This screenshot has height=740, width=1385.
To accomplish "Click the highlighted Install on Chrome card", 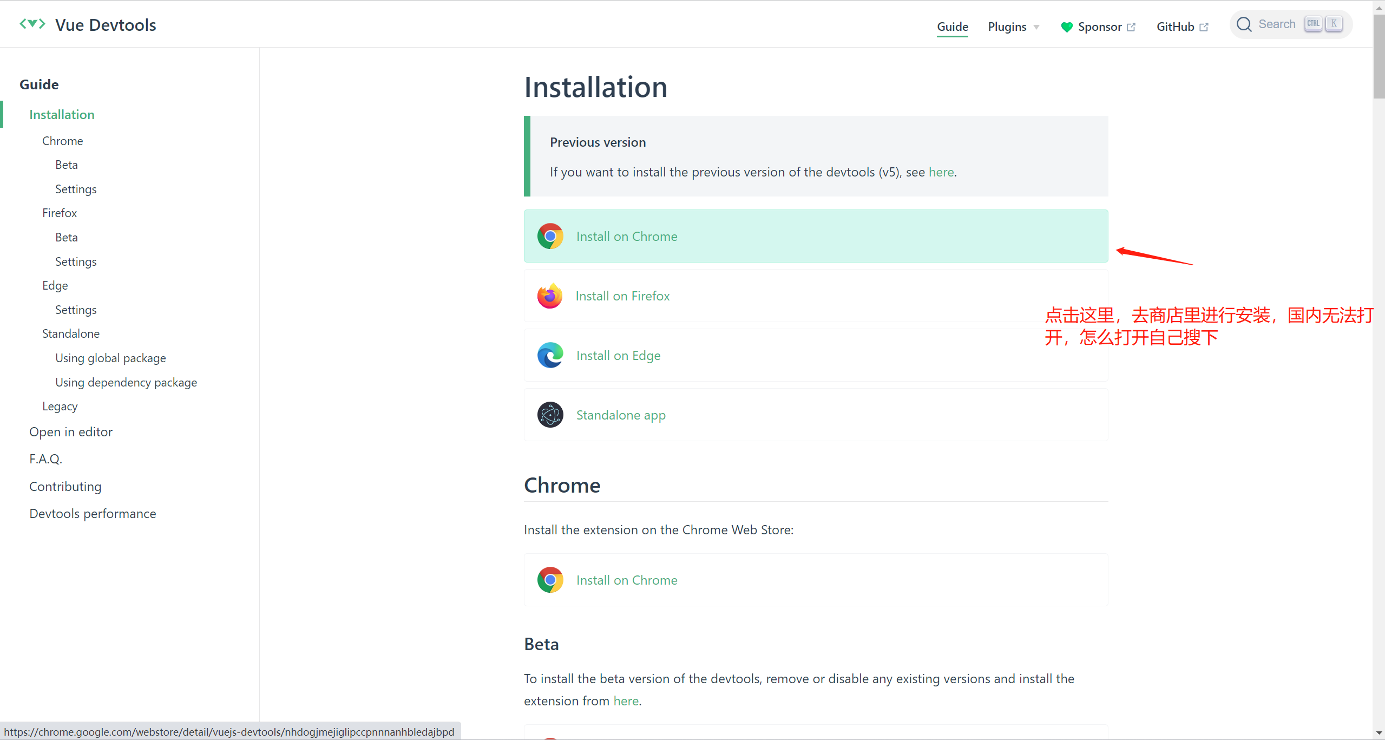I will click(816, 236).
